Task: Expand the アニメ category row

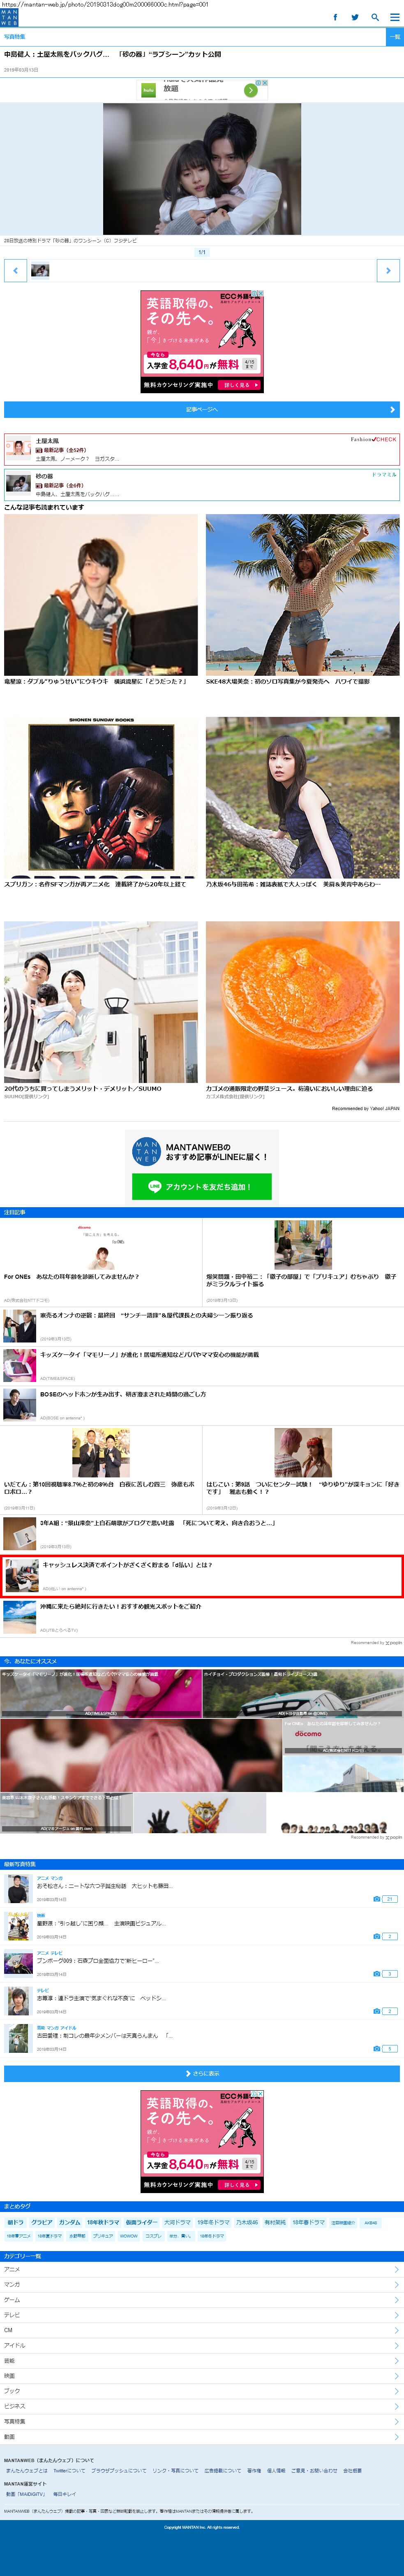Action: point(202,2269)
